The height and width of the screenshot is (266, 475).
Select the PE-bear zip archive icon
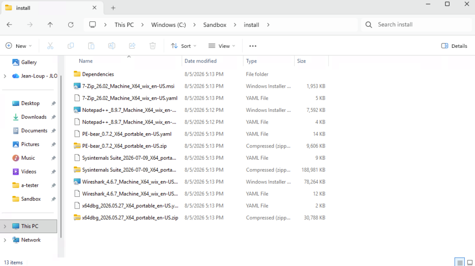tap(77, 146)
